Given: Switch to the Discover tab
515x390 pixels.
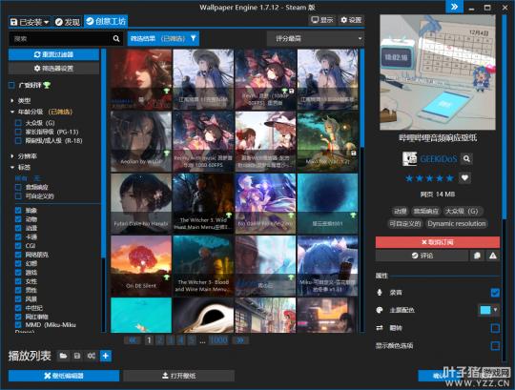Looking at the screenshot, I should (68, 22).
